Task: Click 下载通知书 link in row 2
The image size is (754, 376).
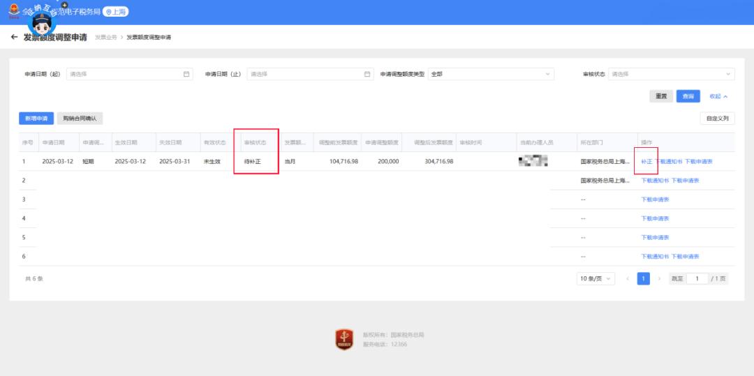Action: pyautogui.click(x=655, y=181)
